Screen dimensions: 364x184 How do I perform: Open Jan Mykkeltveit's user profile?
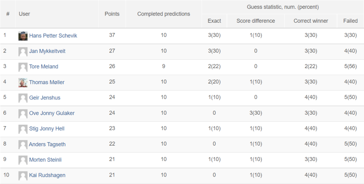[x=47, y=51]
